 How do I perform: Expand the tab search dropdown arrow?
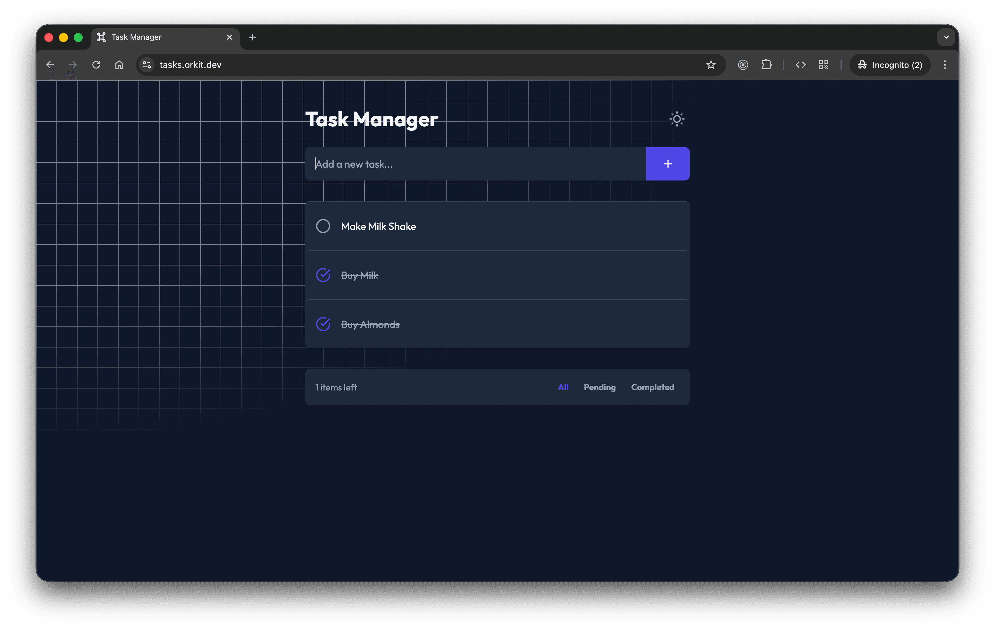coord(946,37)
